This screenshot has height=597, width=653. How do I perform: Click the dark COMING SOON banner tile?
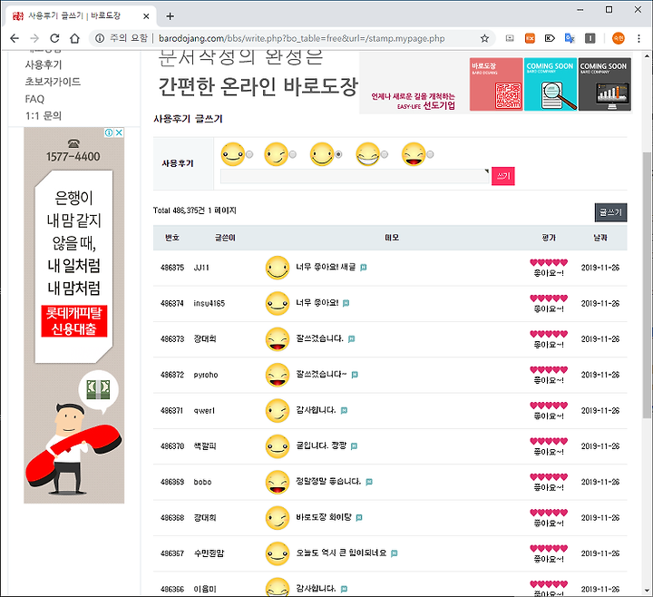(x=605, y=84)
